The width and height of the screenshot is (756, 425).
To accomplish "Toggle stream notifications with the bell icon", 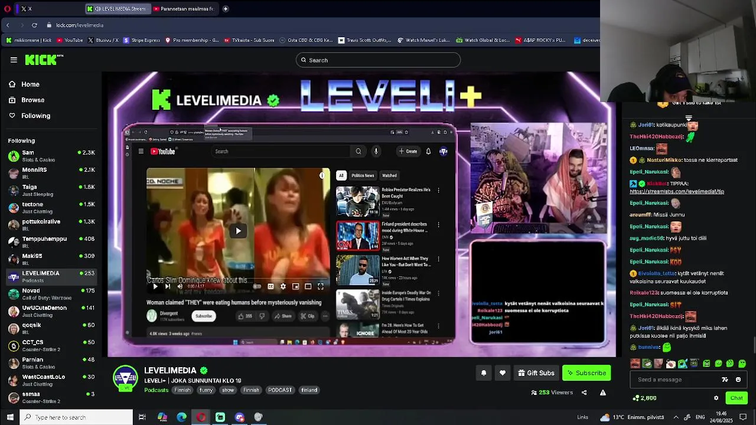I will pos(484,373).
